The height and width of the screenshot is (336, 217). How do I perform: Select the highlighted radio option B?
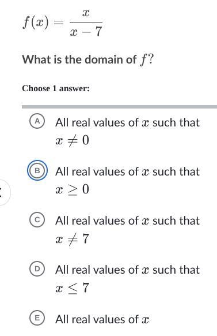pos(37,170)
